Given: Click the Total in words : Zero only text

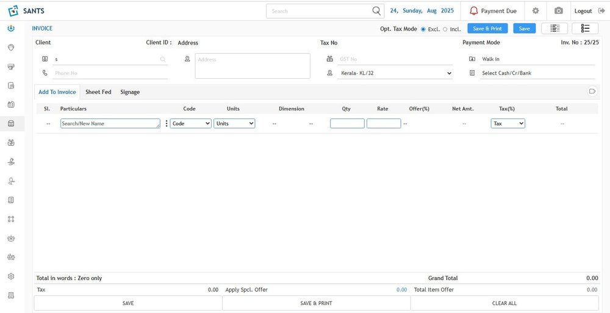Looking at the screenshot, I should (x=69, y=278).
